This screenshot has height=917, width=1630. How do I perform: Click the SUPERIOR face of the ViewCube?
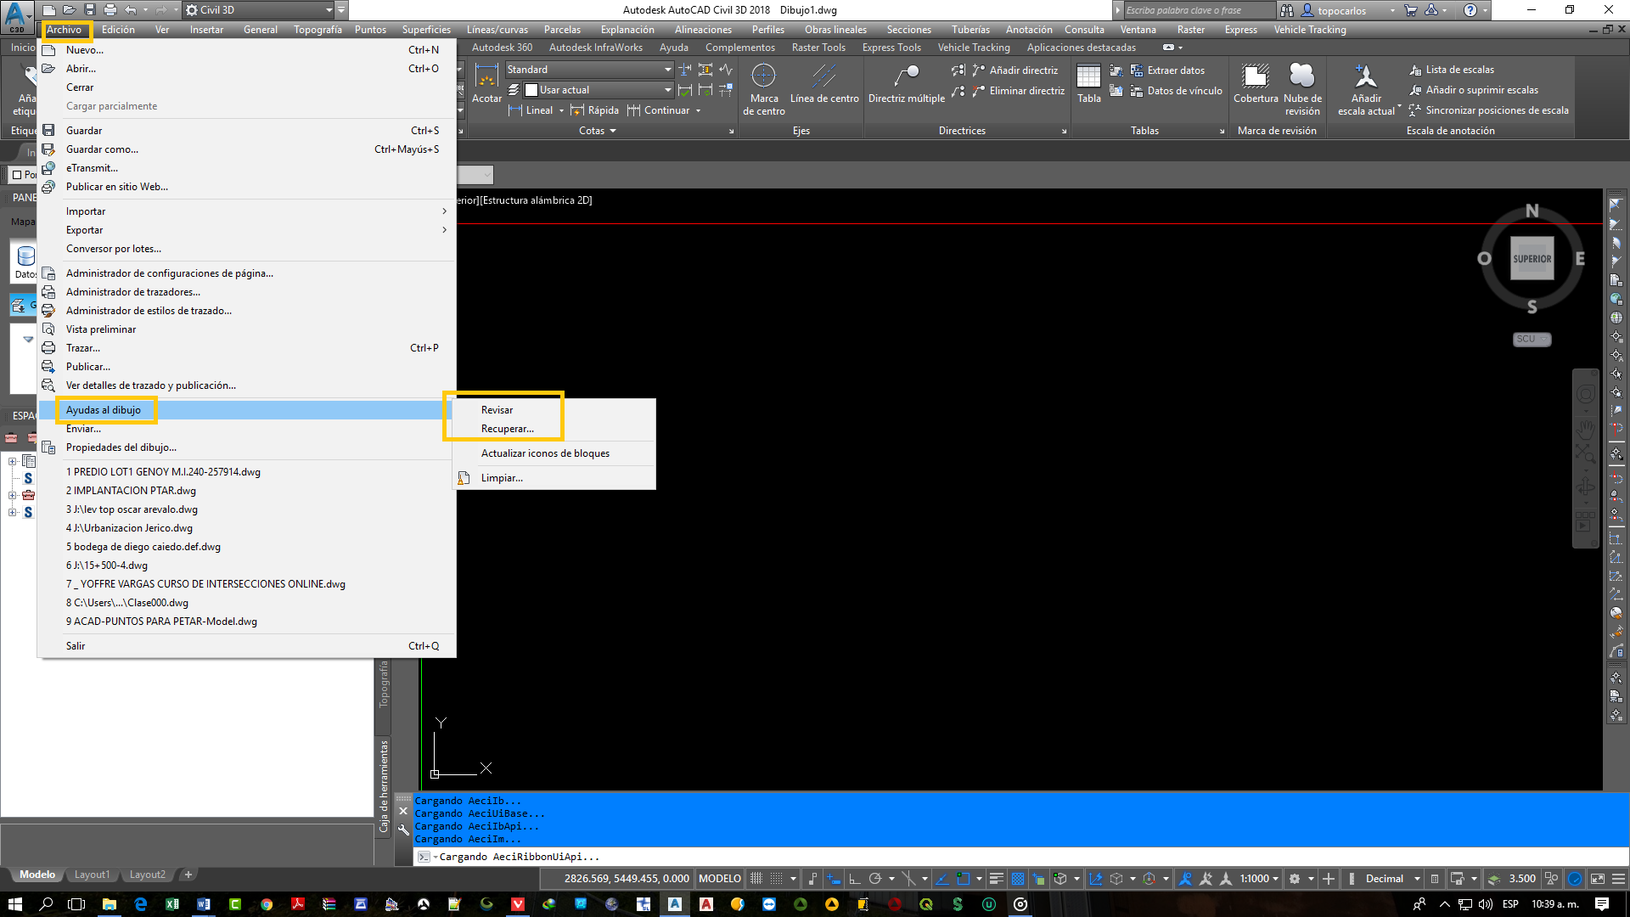[1532, 259]
